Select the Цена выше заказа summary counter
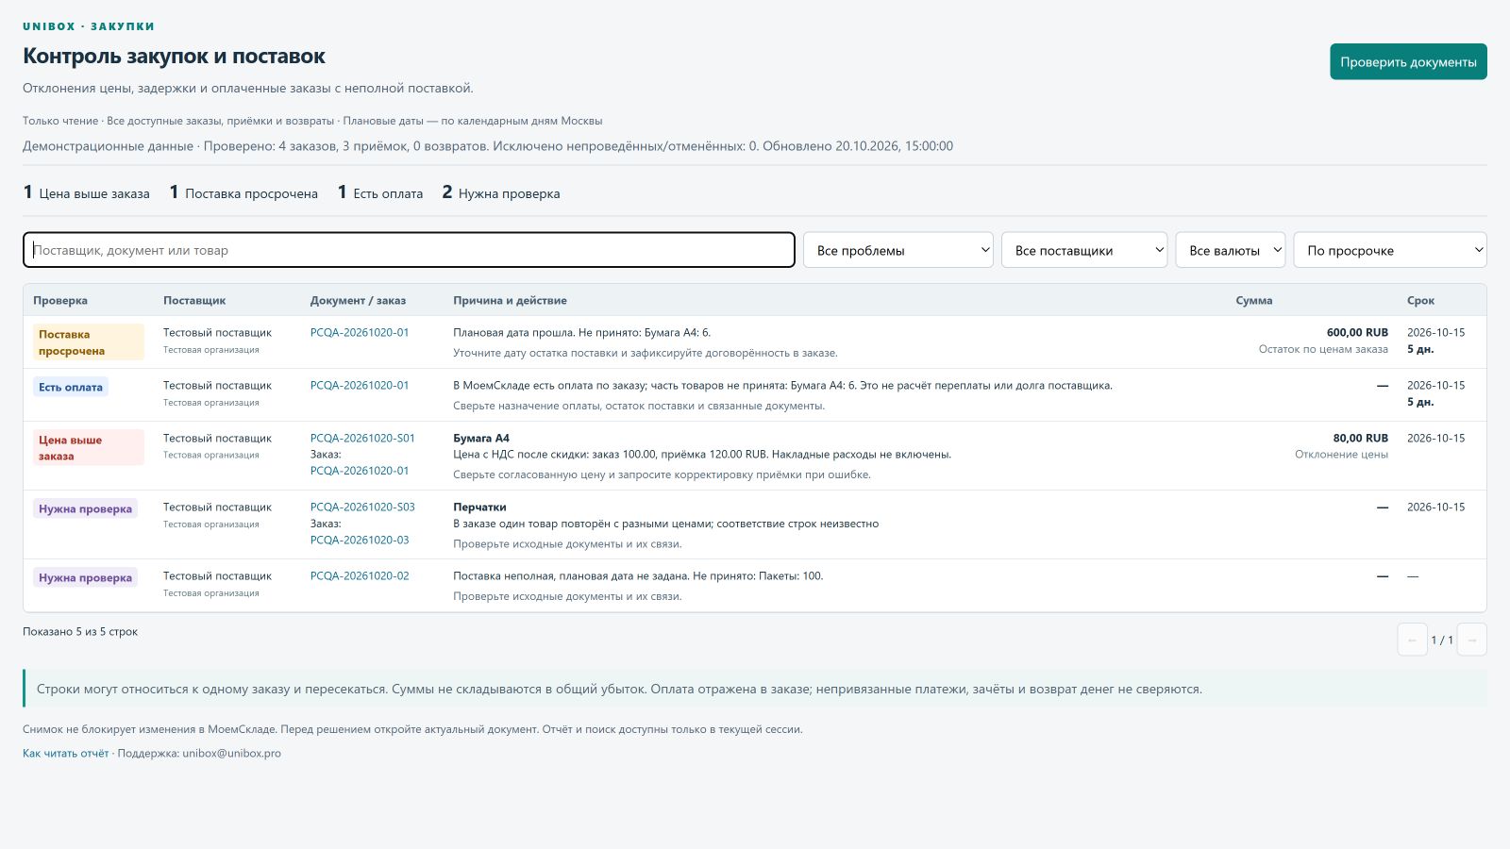The width and height of the screenshot is (1510, 849). coord(87,192)
